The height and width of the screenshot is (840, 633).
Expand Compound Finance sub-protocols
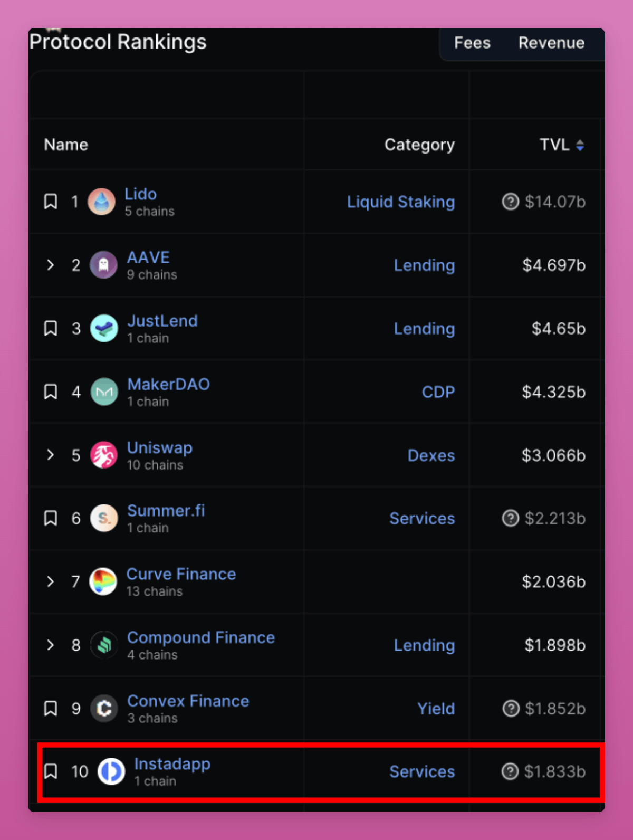(x=51, y=644)
